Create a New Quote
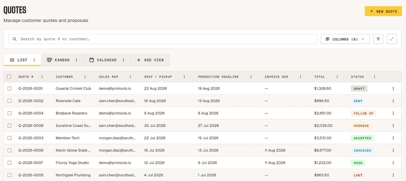 (383, 11)
